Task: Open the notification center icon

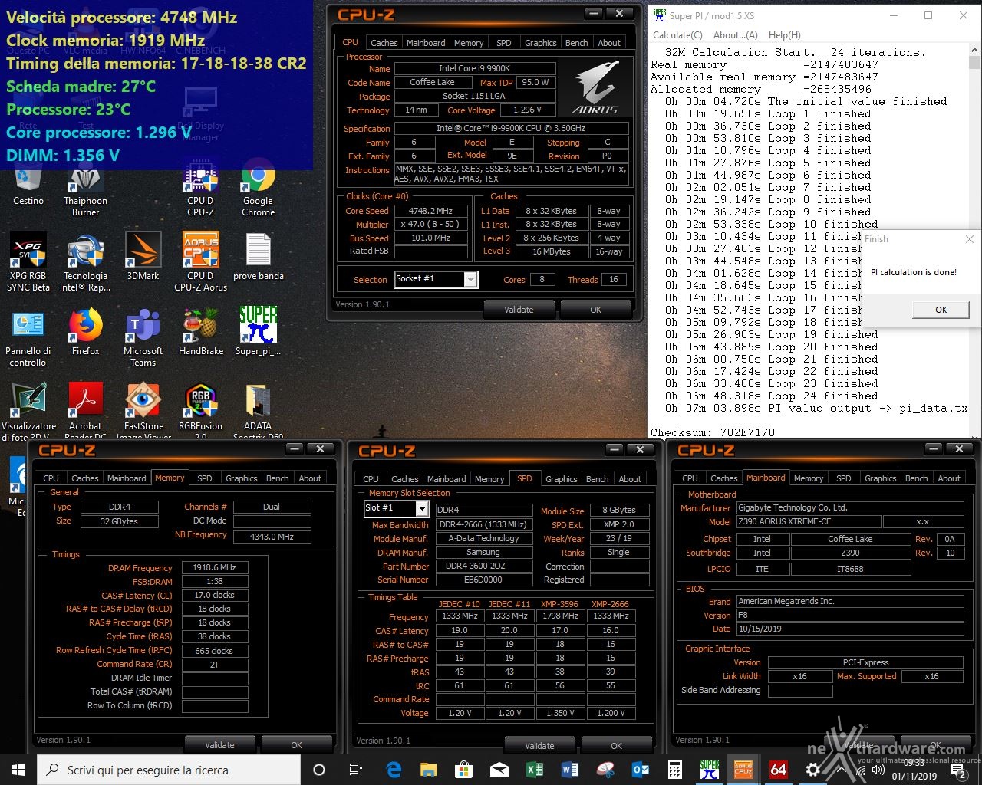Action: pyautogui.click(x=959, y=770)
